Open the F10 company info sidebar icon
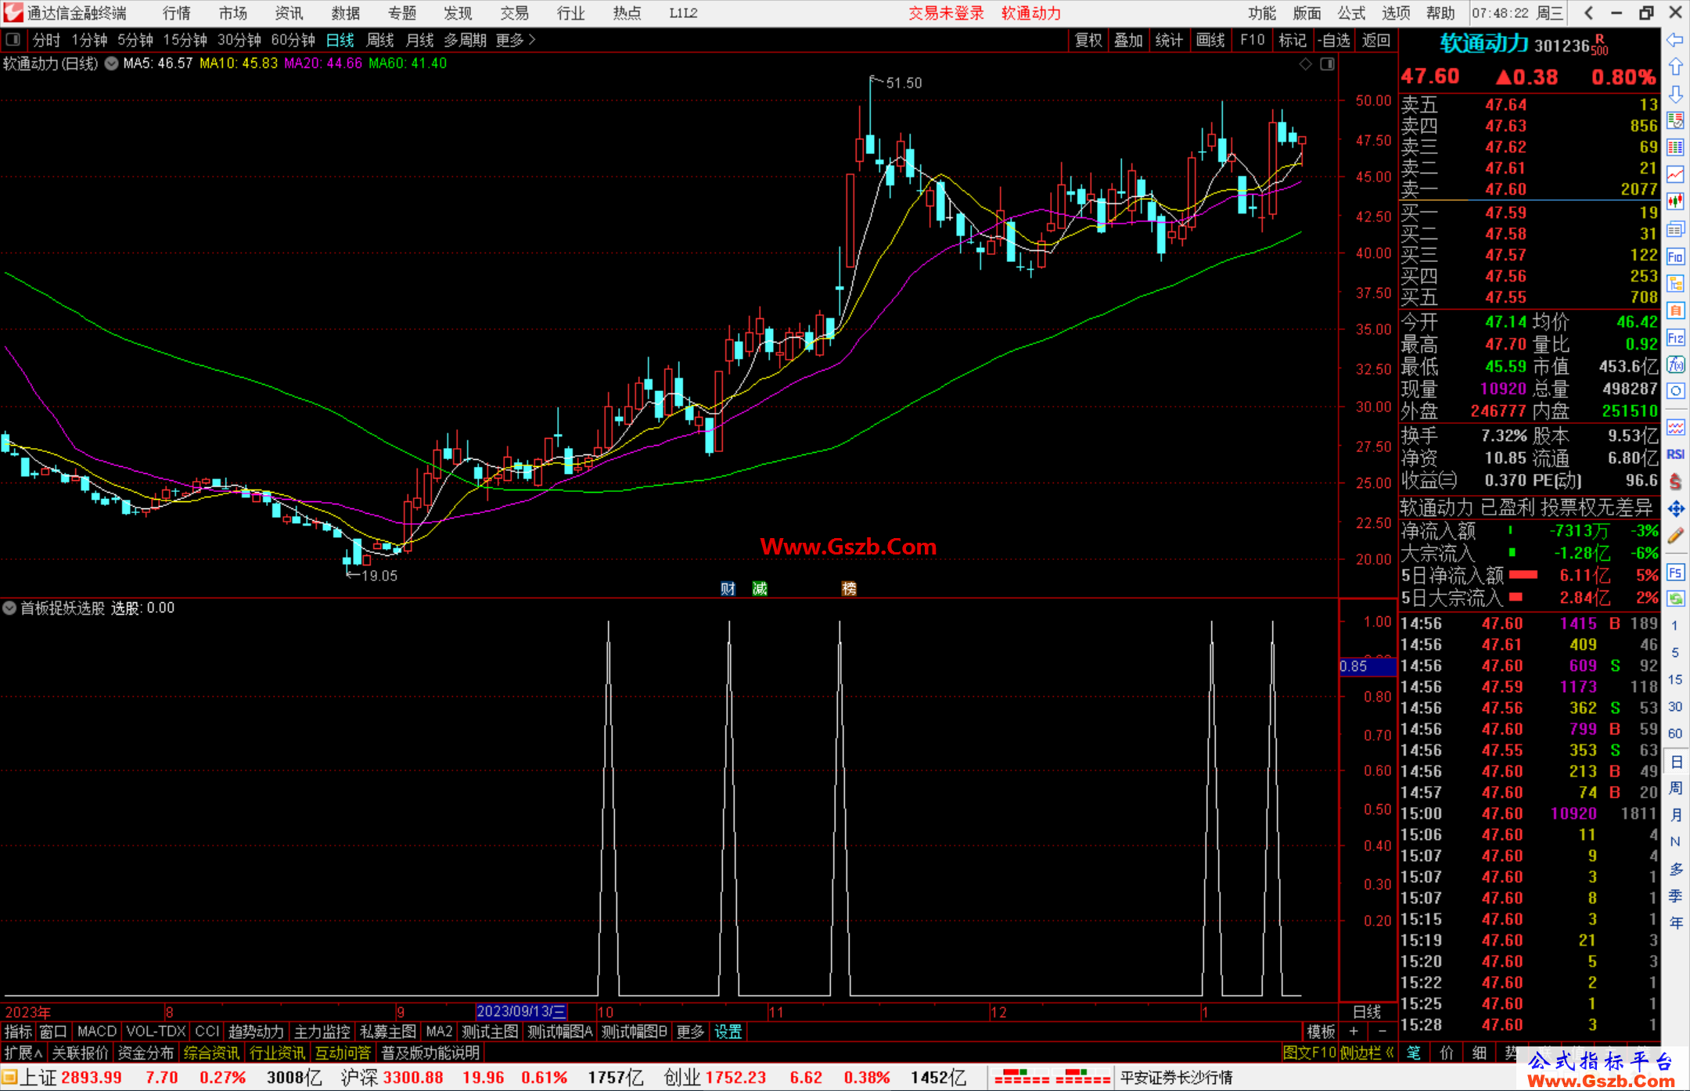The width and height of the screenshot is (1690, 1091). [1675, 257]
